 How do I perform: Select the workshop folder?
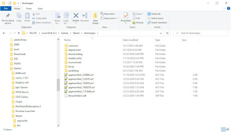pos(74,71)
